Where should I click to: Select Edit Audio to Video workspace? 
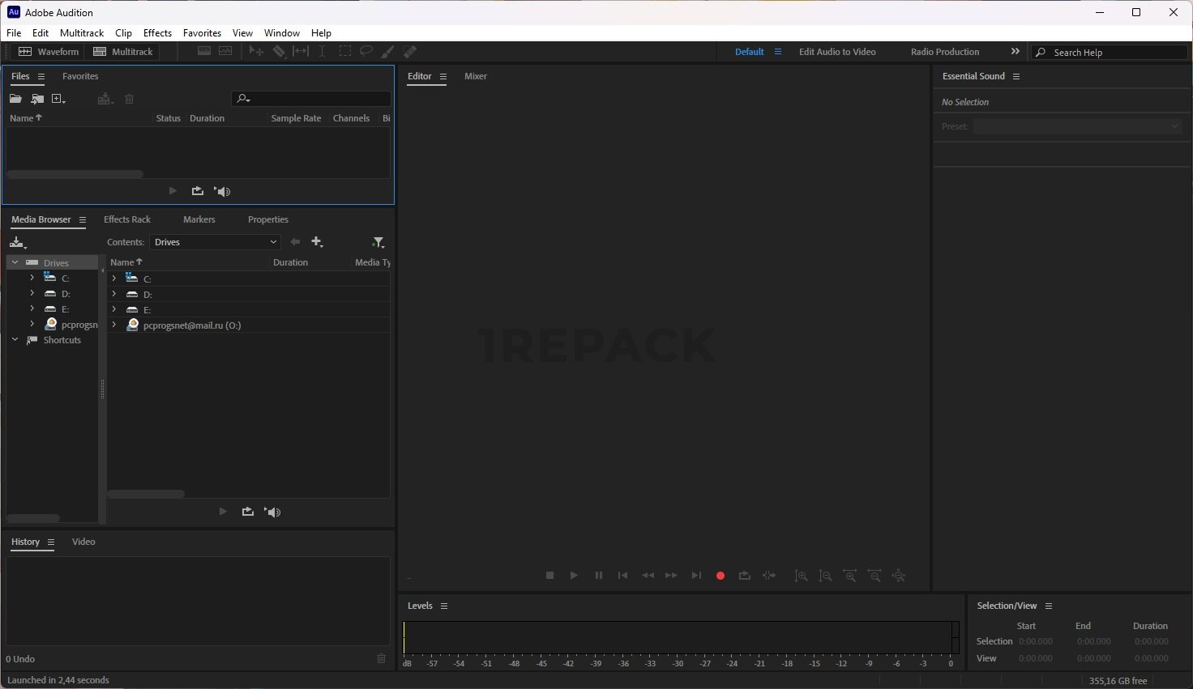pos(836,52)
